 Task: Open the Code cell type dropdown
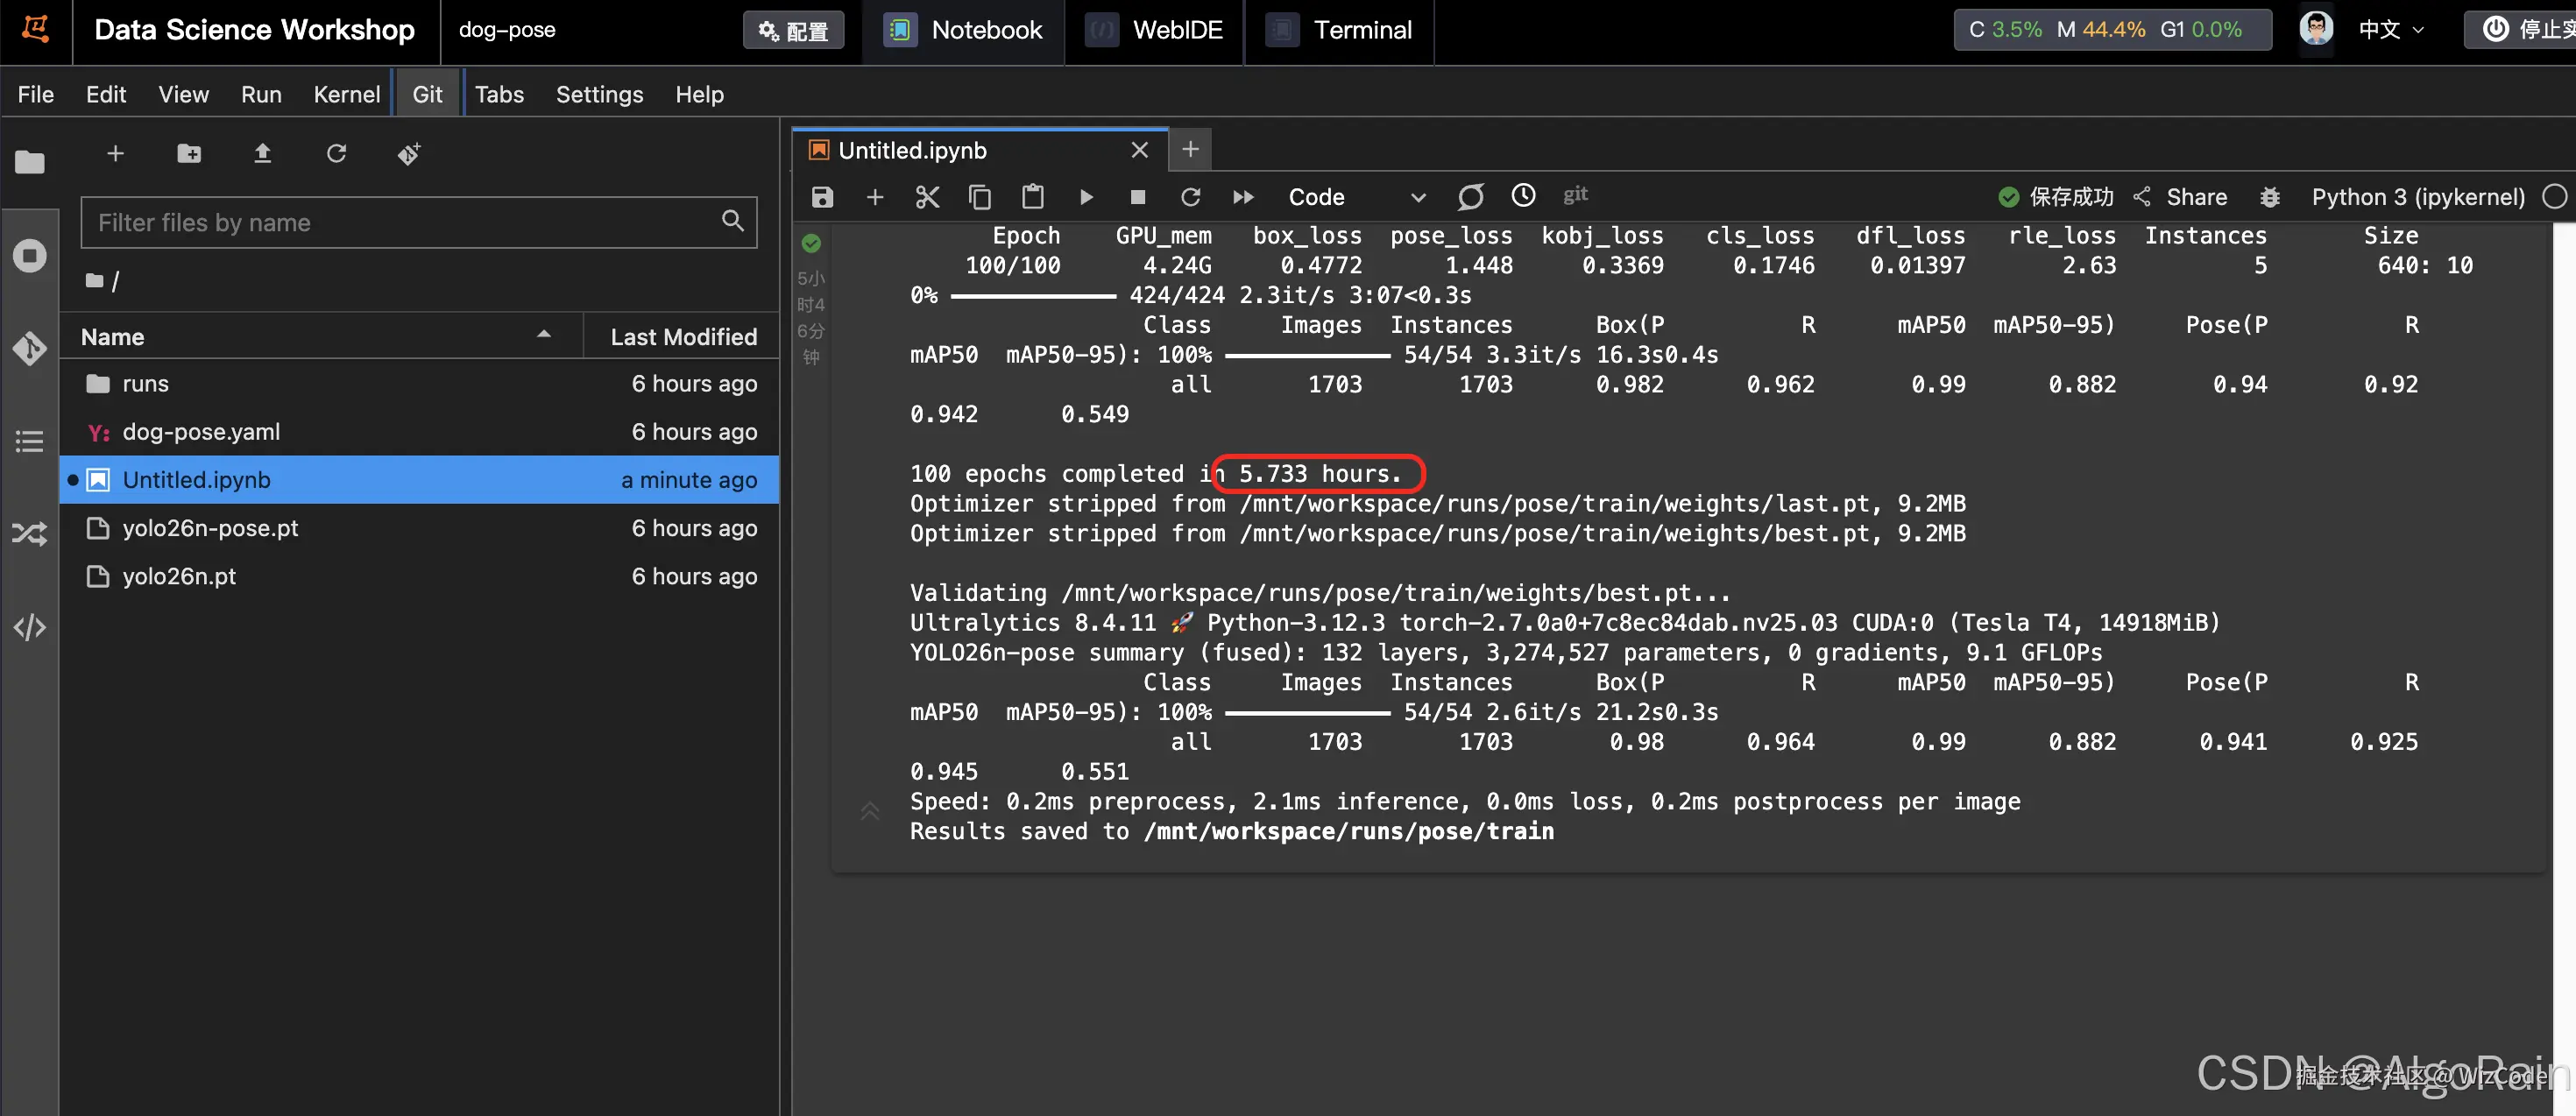1354,197
